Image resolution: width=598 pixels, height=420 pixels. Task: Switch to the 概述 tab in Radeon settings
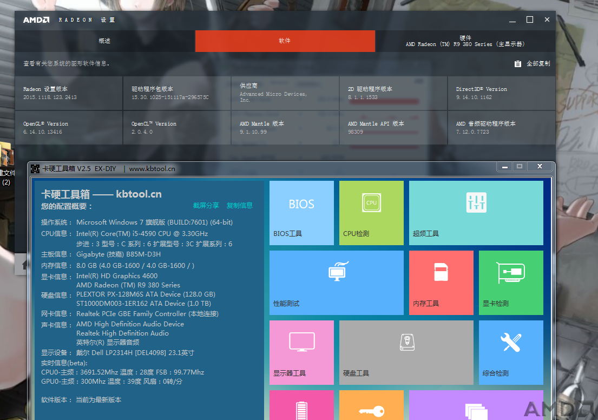pos(104,41)
